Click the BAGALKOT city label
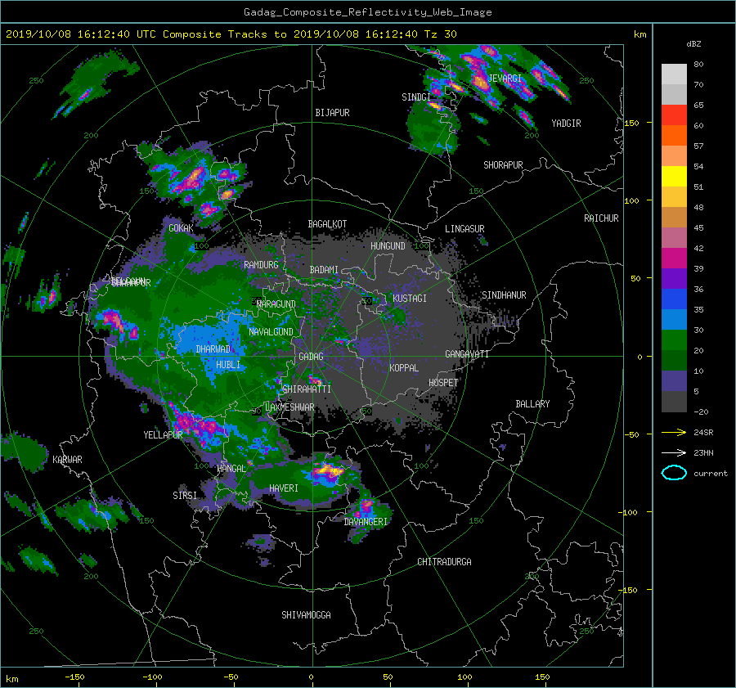This screenshot has height=688, width=736. pos(327,224)
